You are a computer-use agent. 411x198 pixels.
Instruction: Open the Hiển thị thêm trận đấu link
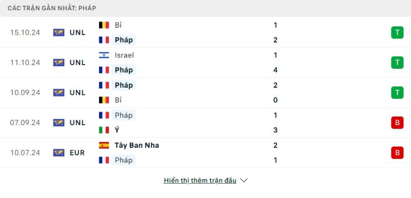click(200, 181)
